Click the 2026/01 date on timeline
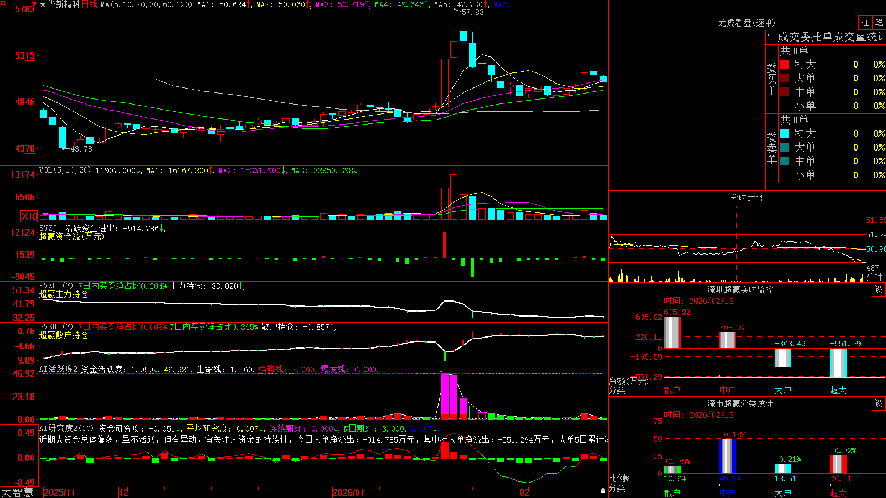 click(349, 492)
